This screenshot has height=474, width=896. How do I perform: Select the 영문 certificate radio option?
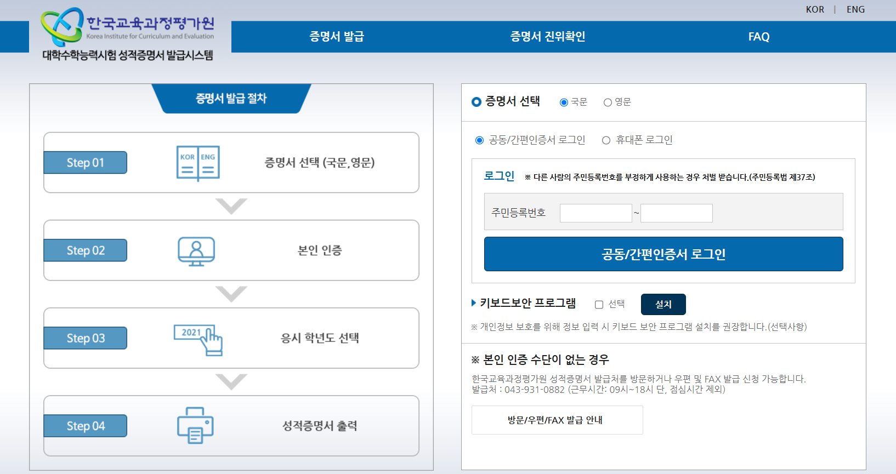(x=608, y=102)
